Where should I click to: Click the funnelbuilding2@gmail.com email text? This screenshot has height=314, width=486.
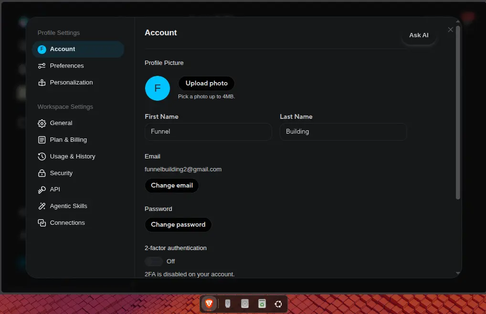click(x=183, y=169)
